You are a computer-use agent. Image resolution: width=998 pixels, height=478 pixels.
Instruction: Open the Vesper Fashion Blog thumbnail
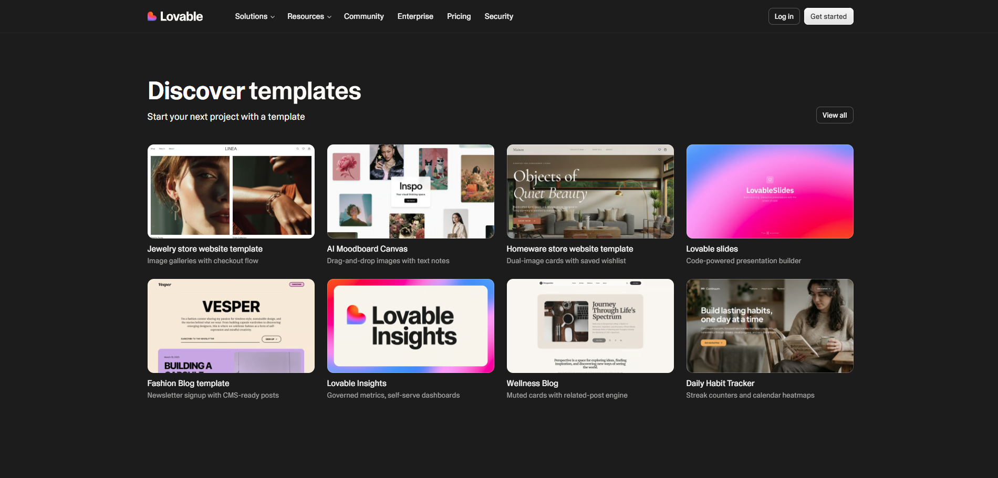pos(231,326)
